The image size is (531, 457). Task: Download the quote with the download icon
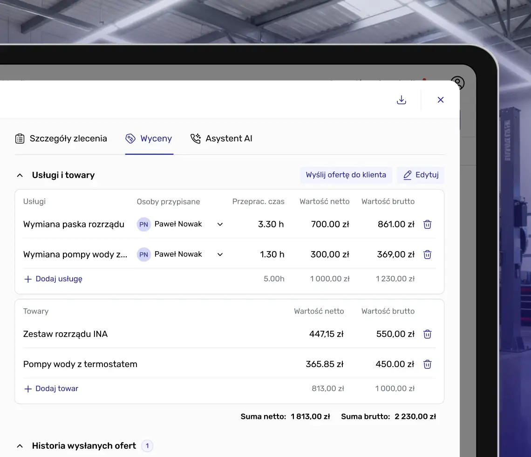pyautogui.click(x=402, y=100)
